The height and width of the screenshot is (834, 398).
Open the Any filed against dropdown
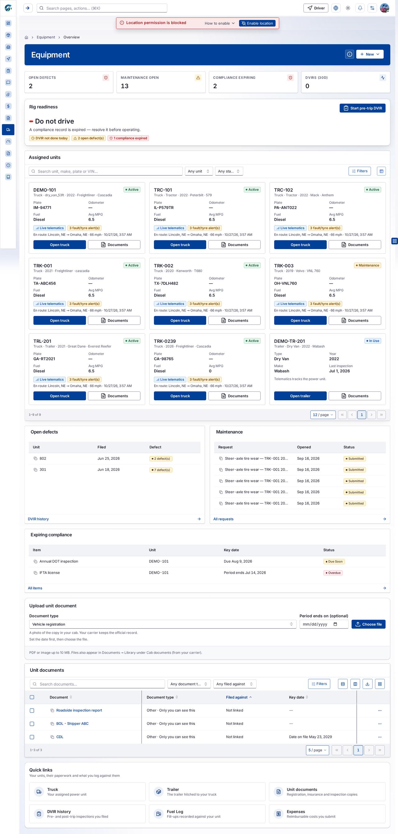(235, 684)
